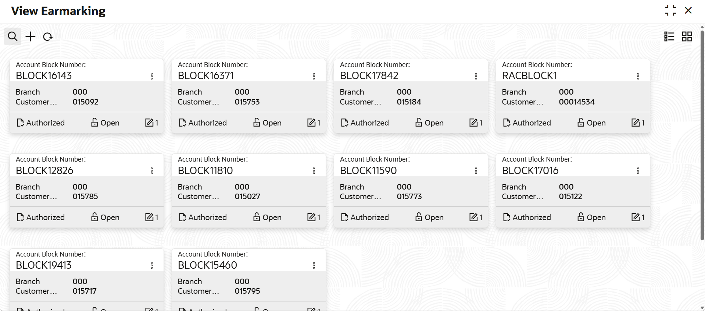Click the plus icon to add earmarking

coord(31,36)
